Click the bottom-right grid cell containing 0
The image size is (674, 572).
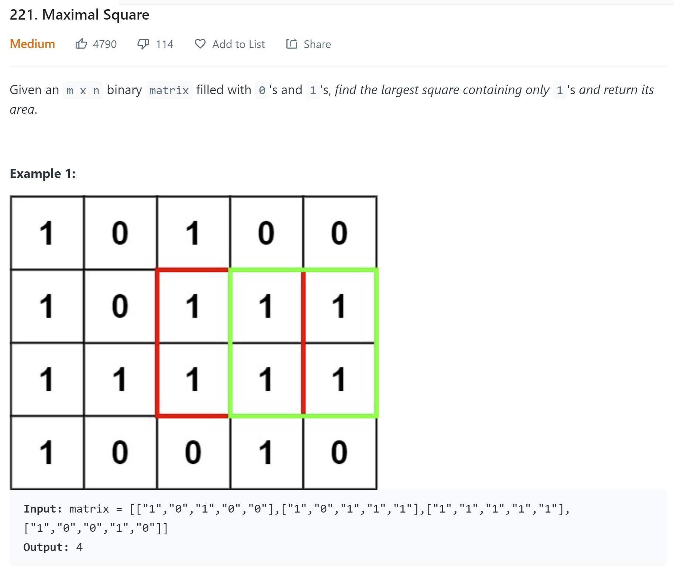(x=340, y=452)
